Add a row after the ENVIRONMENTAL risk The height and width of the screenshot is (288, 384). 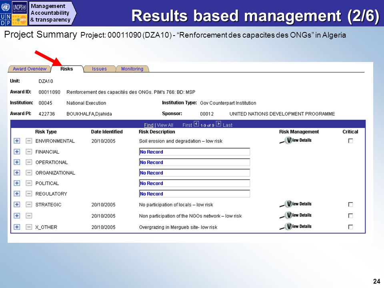[17, 141]
